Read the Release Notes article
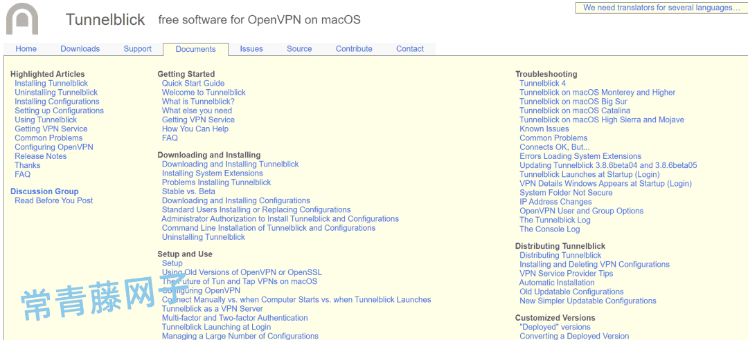 41,156
